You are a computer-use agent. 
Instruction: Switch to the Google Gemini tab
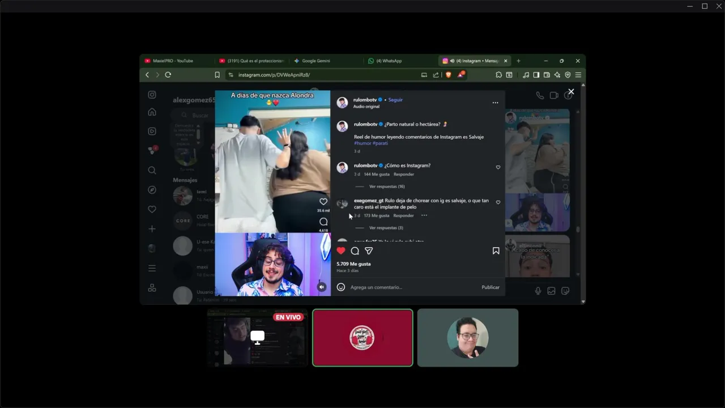tap(326, 61)
